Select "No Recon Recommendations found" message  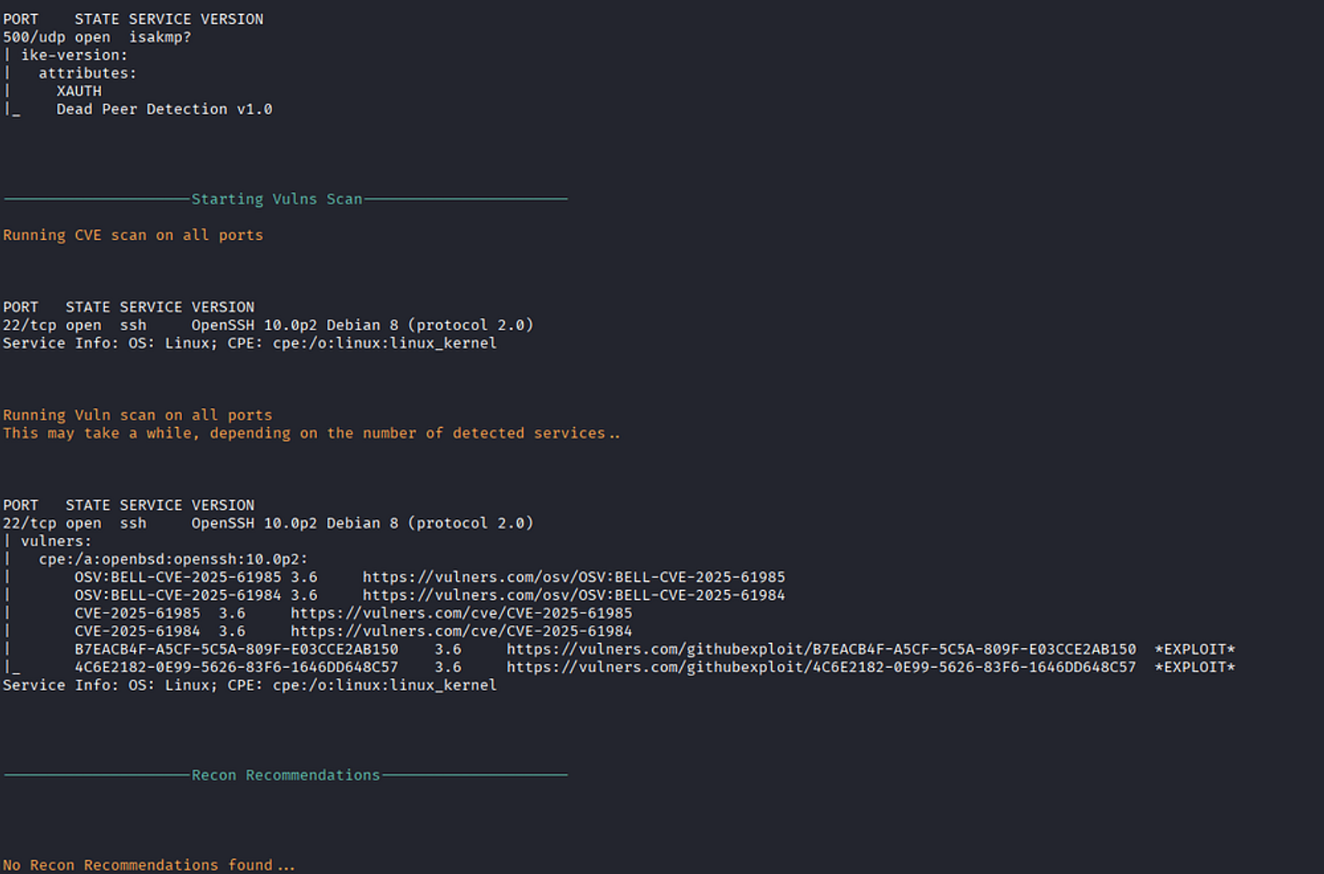point(149,865)
